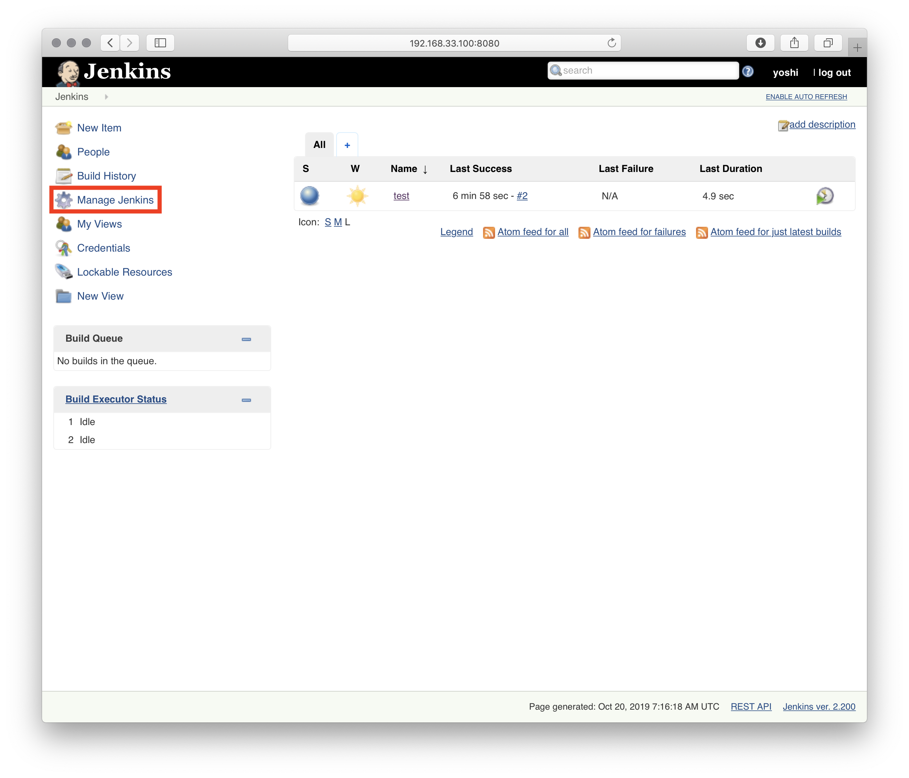
Task: Click the blue status ball for test
Action: [x=310, y=196]
